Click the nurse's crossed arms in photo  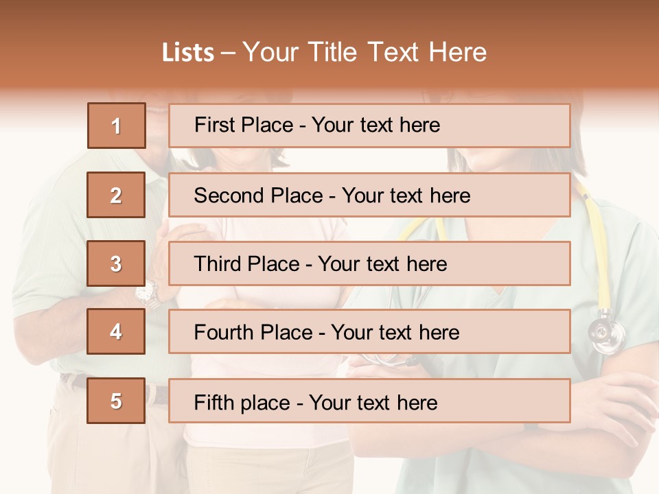click(x=604, y=425)
